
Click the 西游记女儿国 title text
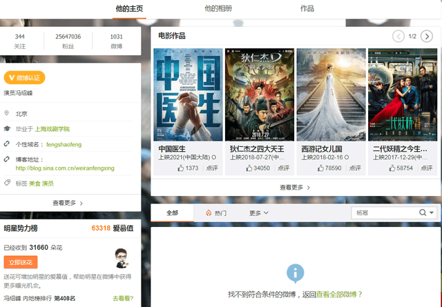pyautogui.click(x=322, y=149)
